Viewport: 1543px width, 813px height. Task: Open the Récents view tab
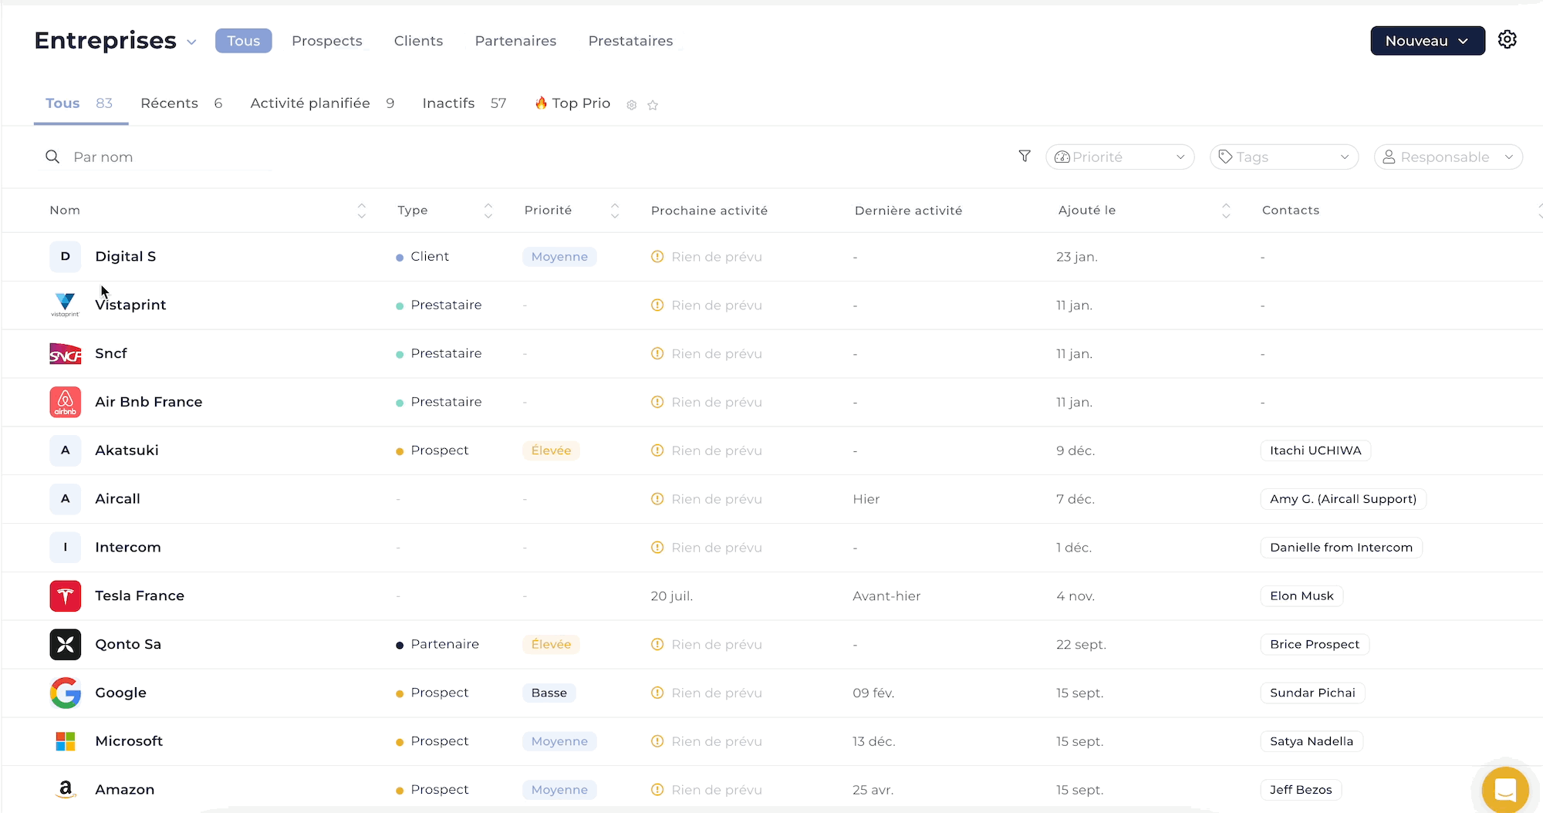coord(181,103)
